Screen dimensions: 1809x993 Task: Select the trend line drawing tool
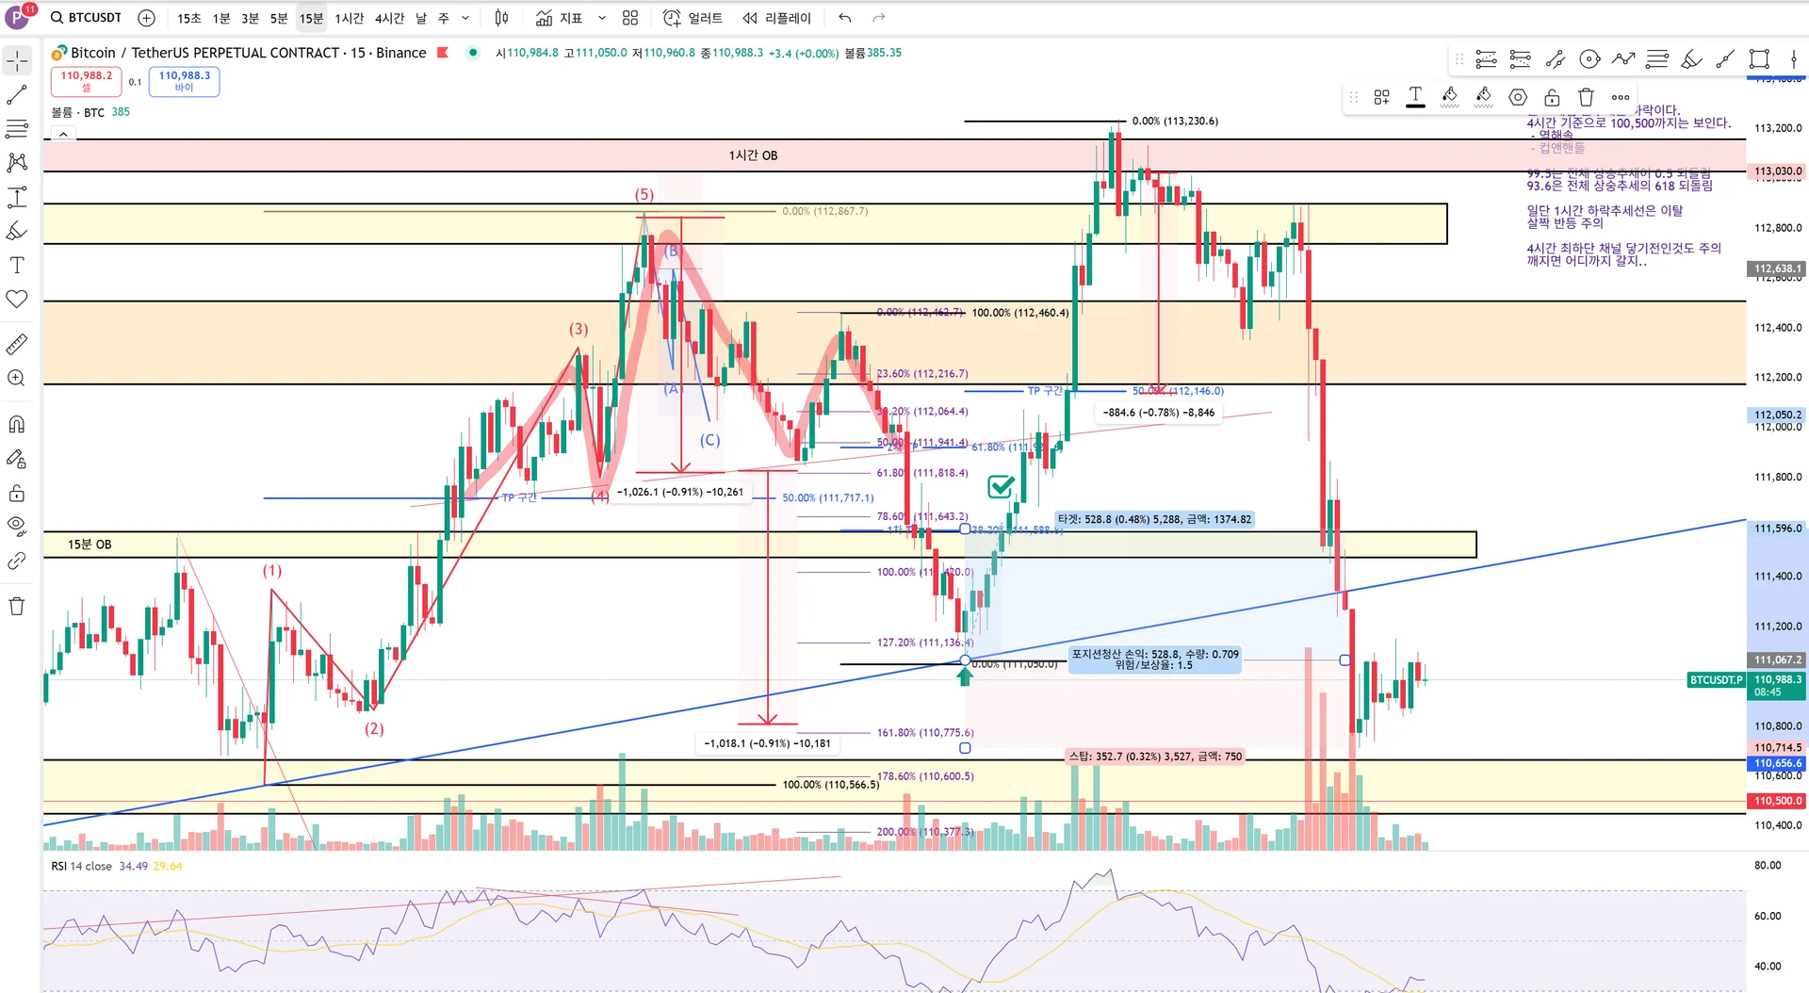pos(17,95)
